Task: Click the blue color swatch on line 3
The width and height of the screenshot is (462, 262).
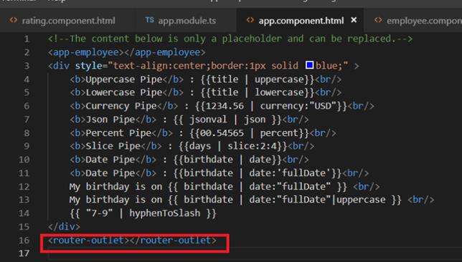Action: click(309, 65)
